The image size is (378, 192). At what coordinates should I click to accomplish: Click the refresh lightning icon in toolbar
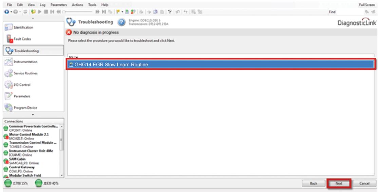[185, 12]
